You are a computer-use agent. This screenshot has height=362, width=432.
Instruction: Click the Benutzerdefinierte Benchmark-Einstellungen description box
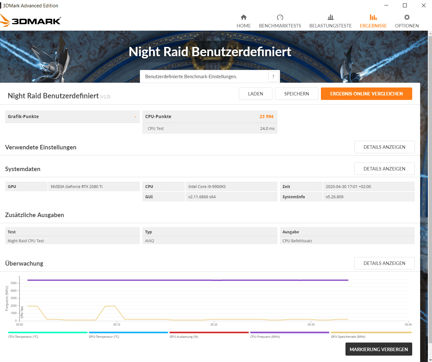click(x=210, y=77)
